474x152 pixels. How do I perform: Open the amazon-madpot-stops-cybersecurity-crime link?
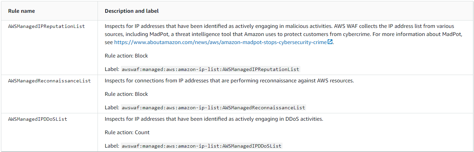220,42
